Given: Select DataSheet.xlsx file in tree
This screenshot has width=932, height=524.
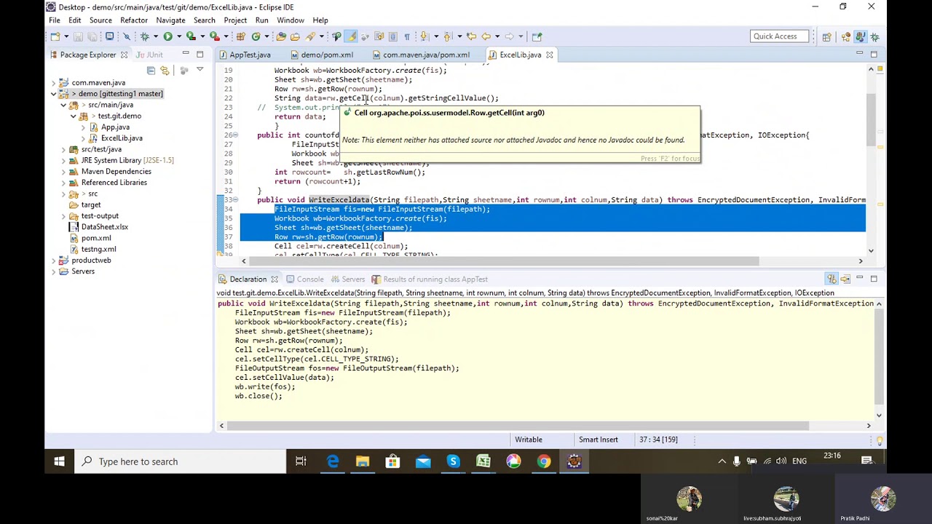Looking at the screenshot, I should [104, 227].
